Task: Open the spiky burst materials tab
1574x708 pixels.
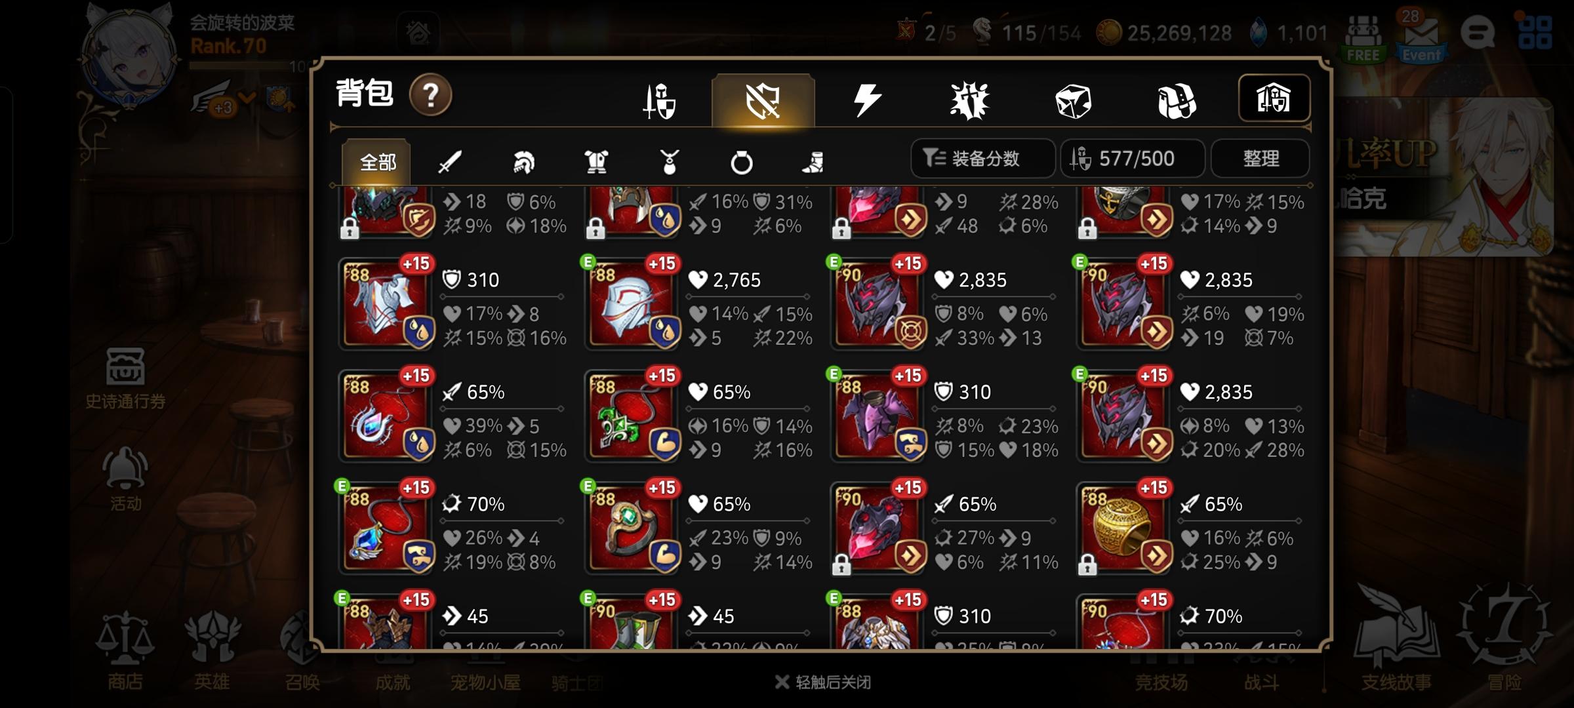Action: 969,101
